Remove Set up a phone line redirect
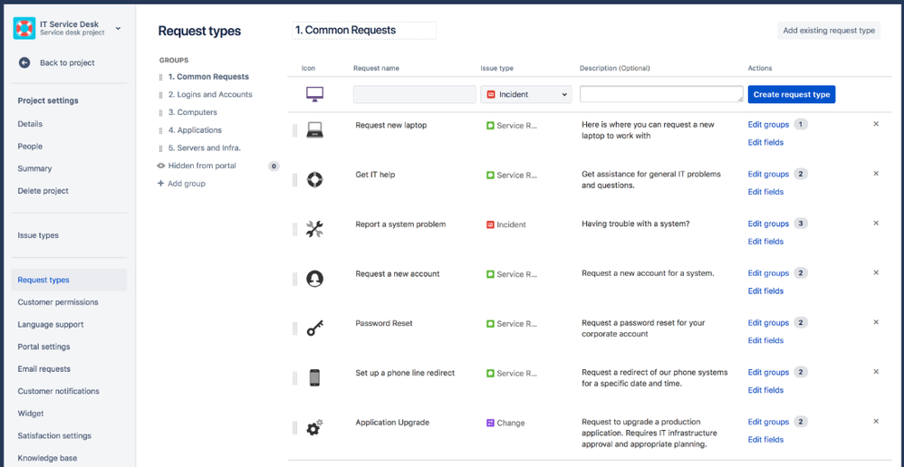This screenshot has height=467, width=904. 876,371
